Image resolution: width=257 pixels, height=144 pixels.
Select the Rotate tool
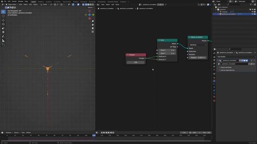point(3,24)
